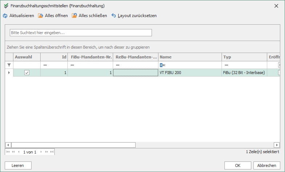Click the Alles schließen folder icon

[74, 16]
